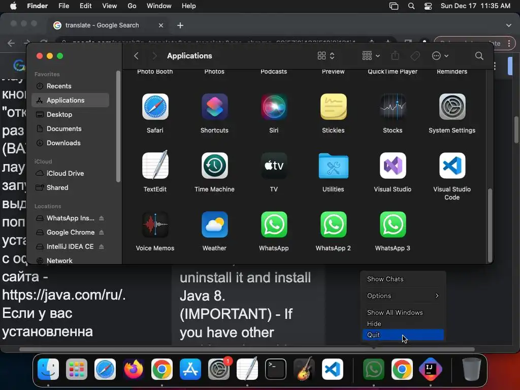Go back in Finder window
The width and height of the screenshot is (520, 390).
(x=136, y=56)
